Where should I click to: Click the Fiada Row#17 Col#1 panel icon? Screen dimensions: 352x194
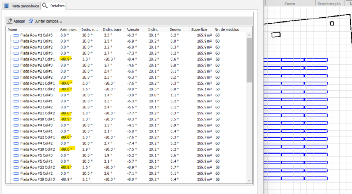pos(16,59)
